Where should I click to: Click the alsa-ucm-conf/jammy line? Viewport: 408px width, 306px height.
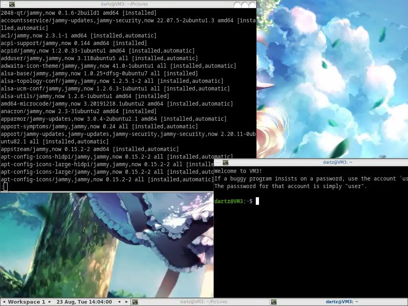pyautogui.click(x=115, y=88)
